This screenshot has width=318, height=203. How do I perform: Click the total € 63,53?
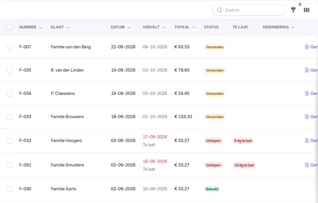click(x=182, y=47)
